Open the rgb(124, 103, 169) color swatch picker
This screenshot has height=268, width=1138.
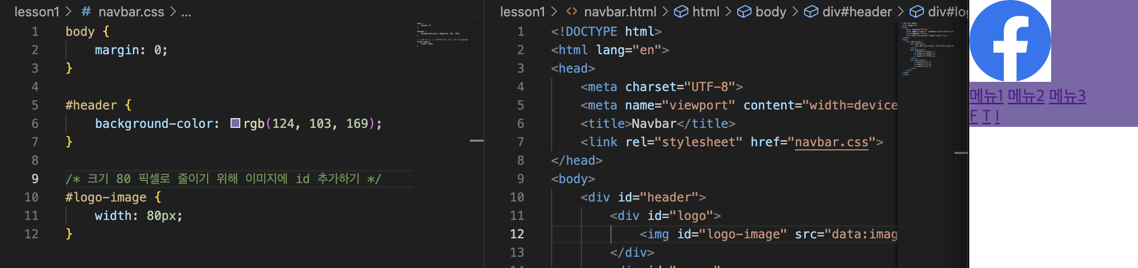click(x=235, y=123)
